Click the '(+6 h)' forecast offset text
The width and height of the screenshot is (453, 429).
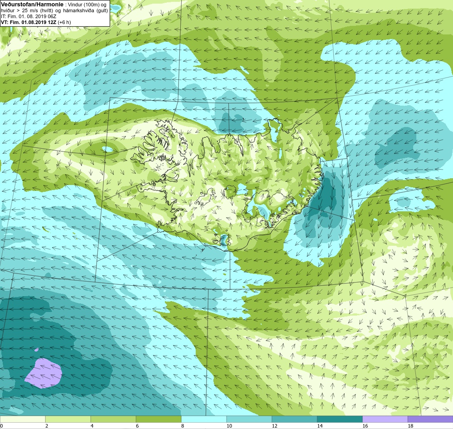(x=64, y=22)
